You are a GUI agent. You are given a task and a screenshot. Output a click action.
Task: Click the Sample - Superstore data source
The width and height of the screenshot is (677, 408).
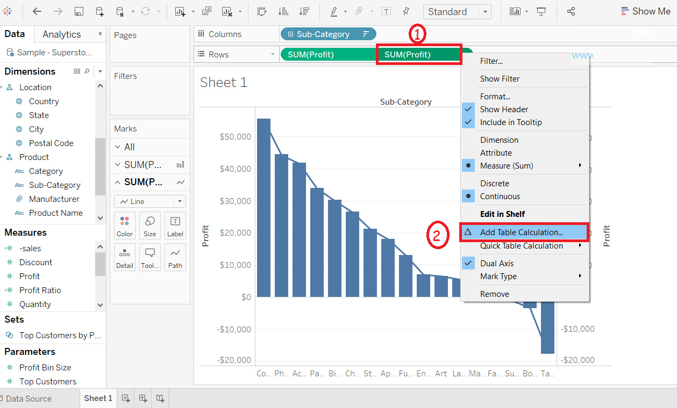pos(49,53)
